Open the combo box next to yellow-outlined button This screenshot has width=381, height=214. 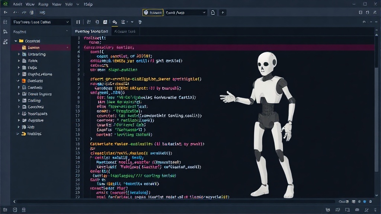pyautogui.click(x=186, y=12)
